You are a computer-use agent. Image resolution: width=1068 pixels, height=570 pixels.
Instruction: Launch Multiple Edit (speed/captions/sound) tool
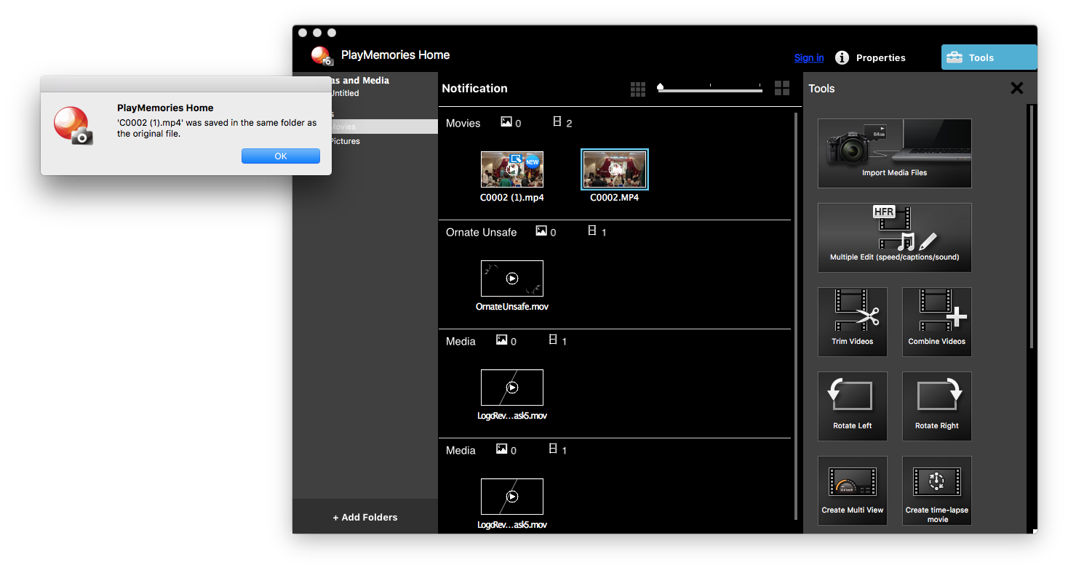coord(895,238)
